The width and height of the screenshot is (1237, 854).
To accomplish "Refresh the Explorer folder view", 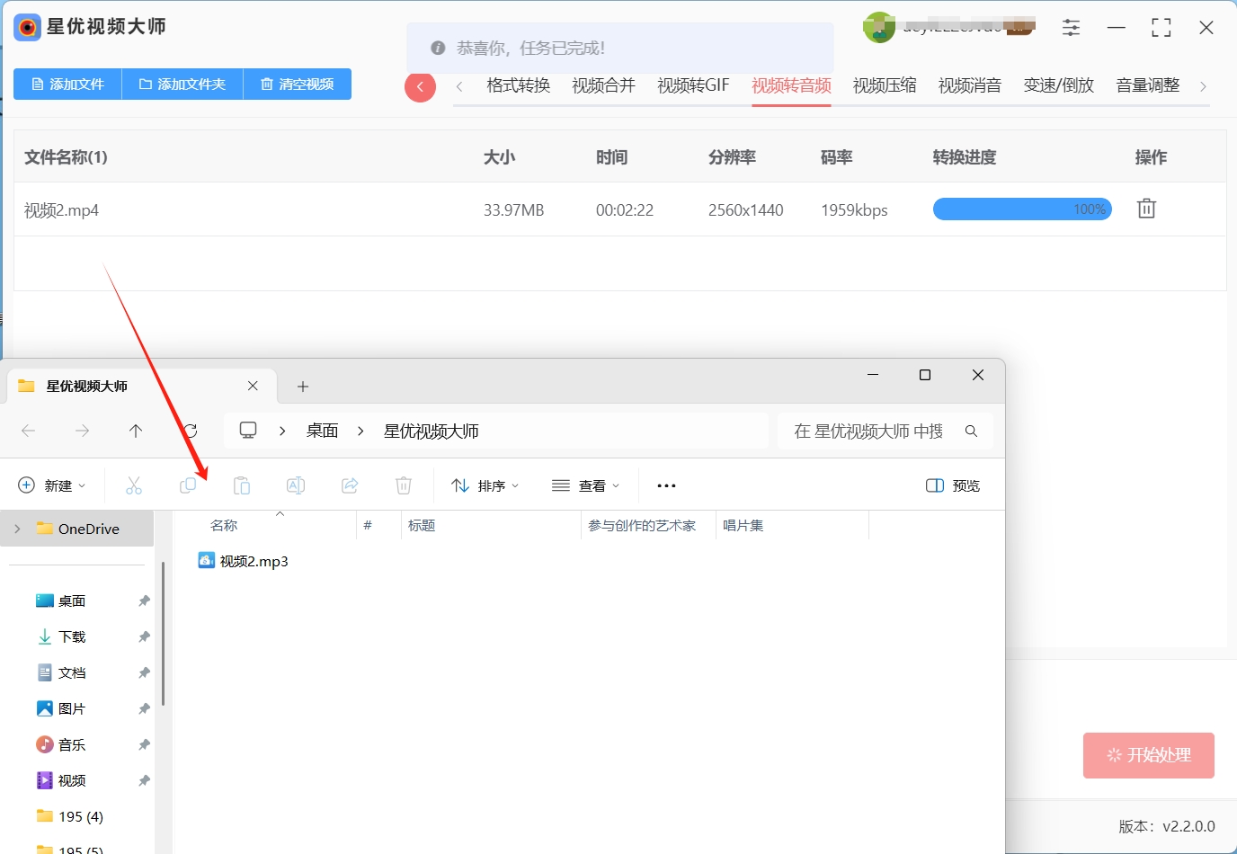I will pyautogui.click(x=190, y=431).
